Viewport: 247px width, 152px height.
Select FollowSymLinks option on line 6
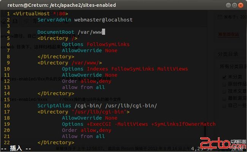[x=108, y=44]
